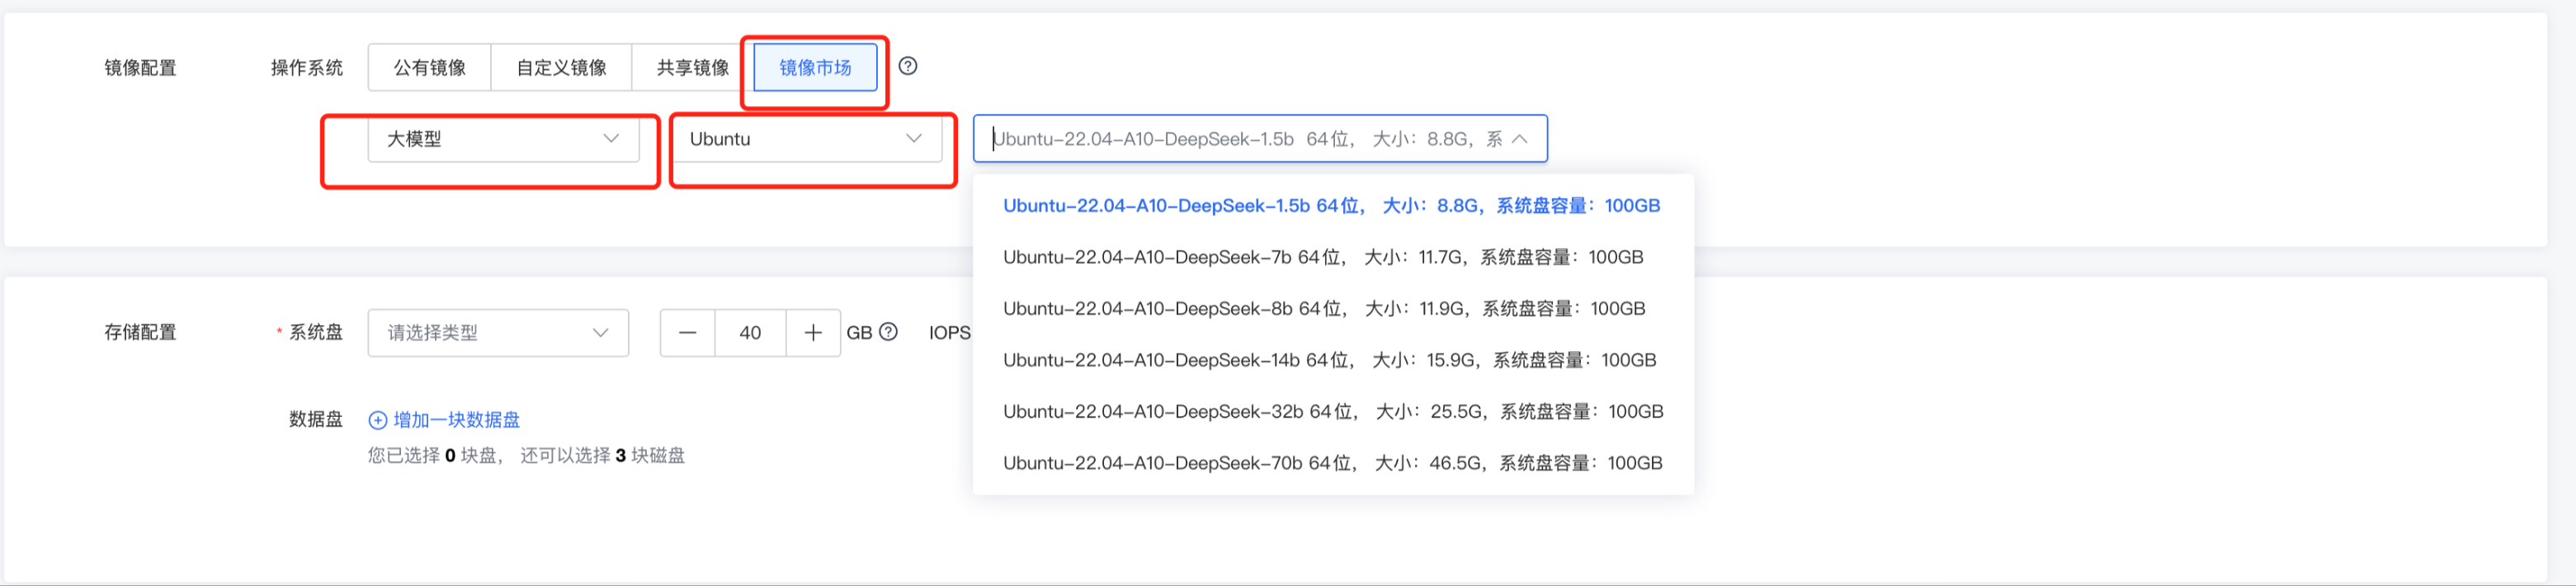Open the 请选择类型 system disk type dropdown
2576x586 pixels.
click(x=498, y=333)
